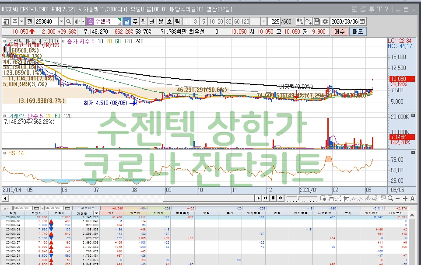Click the minus zoom out icon
Viewport: 421px width, 265px height.
(x=397, y=199)
